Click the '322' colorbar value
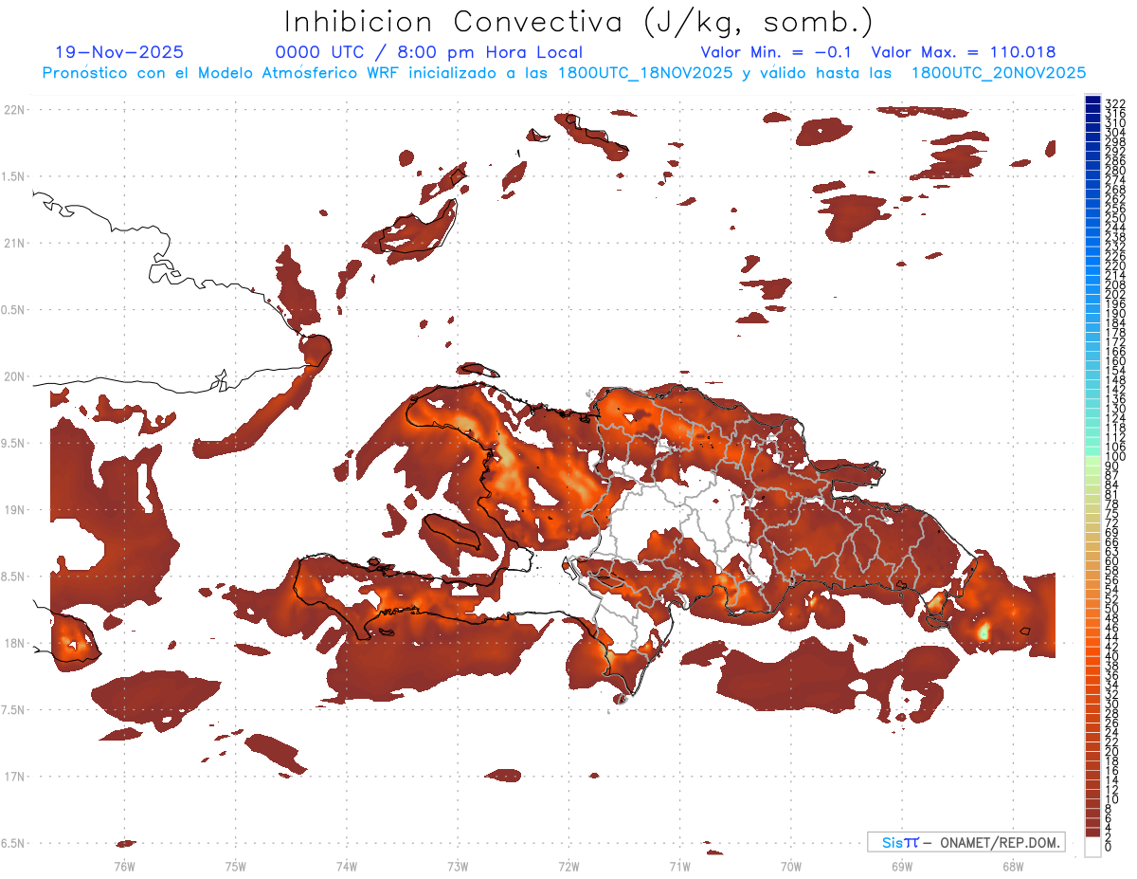Image resolution: width=1137 pixels, height=879 pixels. (1114, 103)
